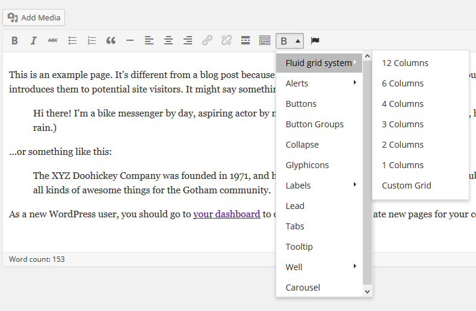Select Custom Grid option
Viewport: 476px width, 311px height.
[421, 186]
